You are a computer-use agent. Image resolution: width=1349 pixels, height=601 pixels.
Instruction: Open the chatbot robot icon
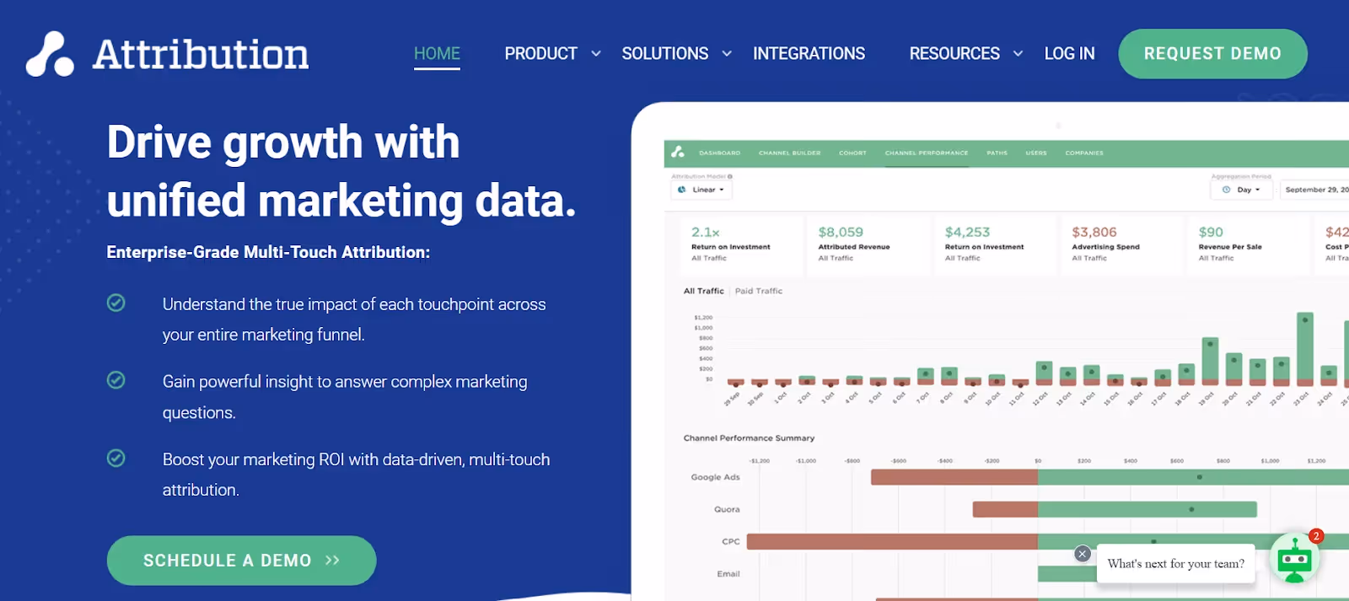[1294, 559]
